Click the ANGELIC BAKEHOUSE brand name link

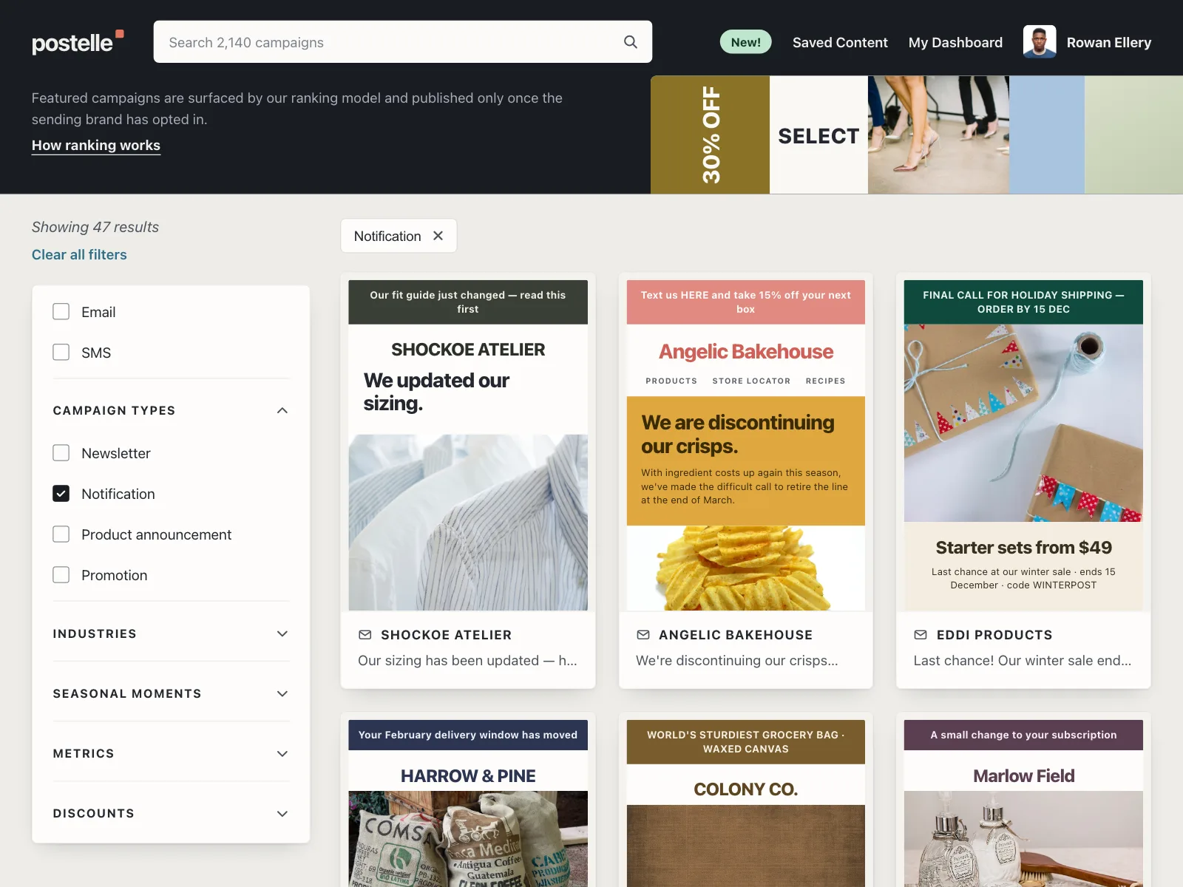click(x=736, y=635)
